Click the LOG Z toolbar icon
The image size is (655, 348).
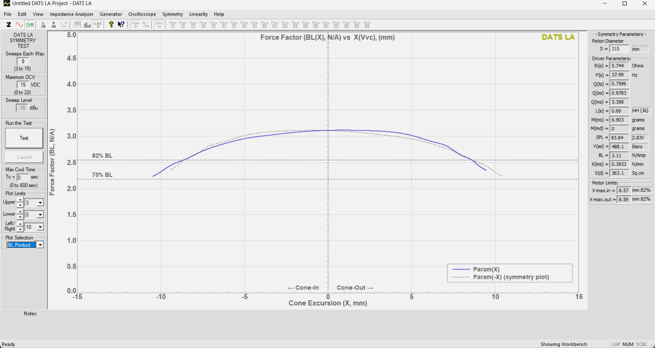coord(98,25)
